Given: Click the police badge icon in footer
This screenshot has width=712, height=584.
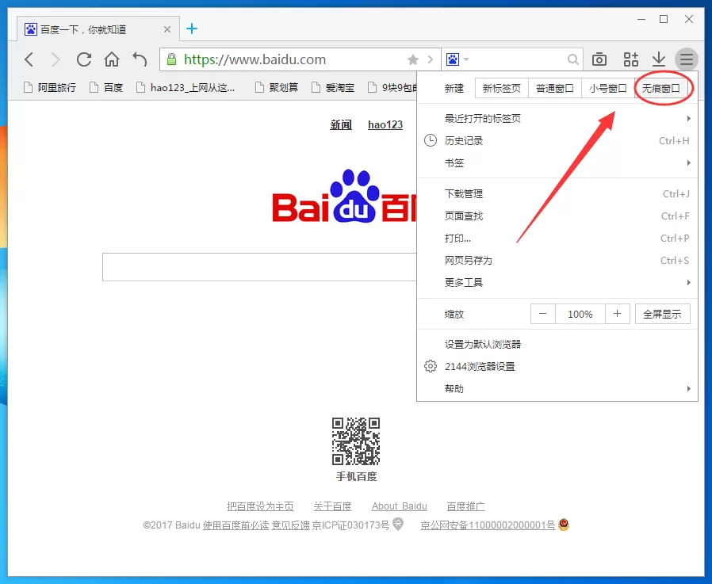Looking at the screenshot, I should tap(564, 524).
